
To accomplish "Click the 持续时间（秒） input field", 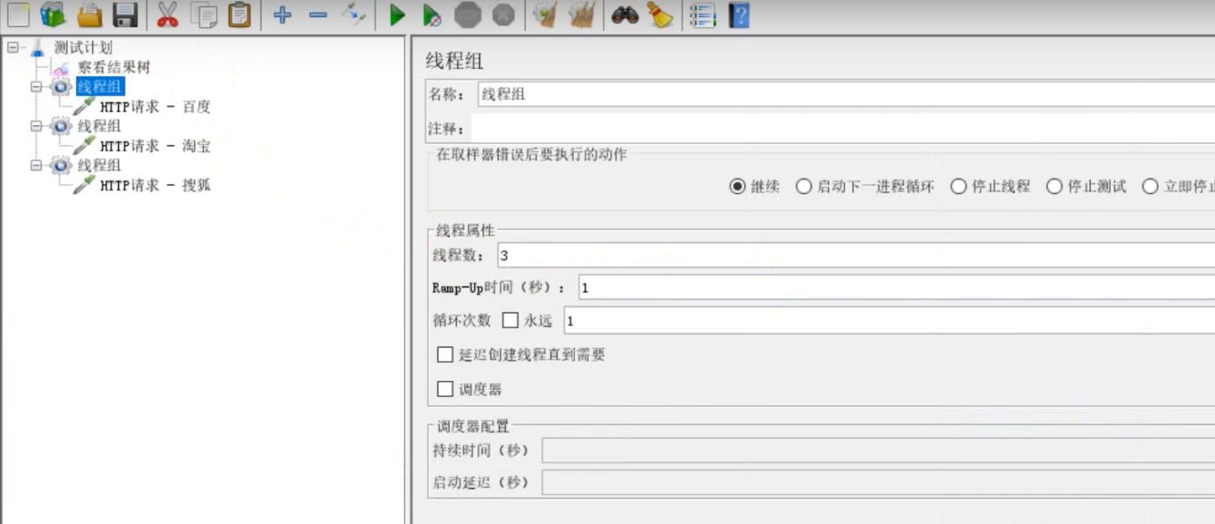I will [x=878, y=451].
